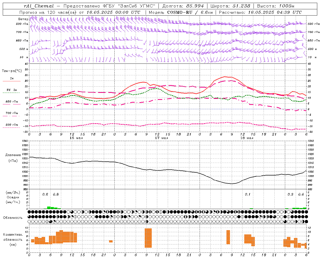321x257 pixels.
Task: Click the 16 мая date label
Action: (x=76, y=138)
